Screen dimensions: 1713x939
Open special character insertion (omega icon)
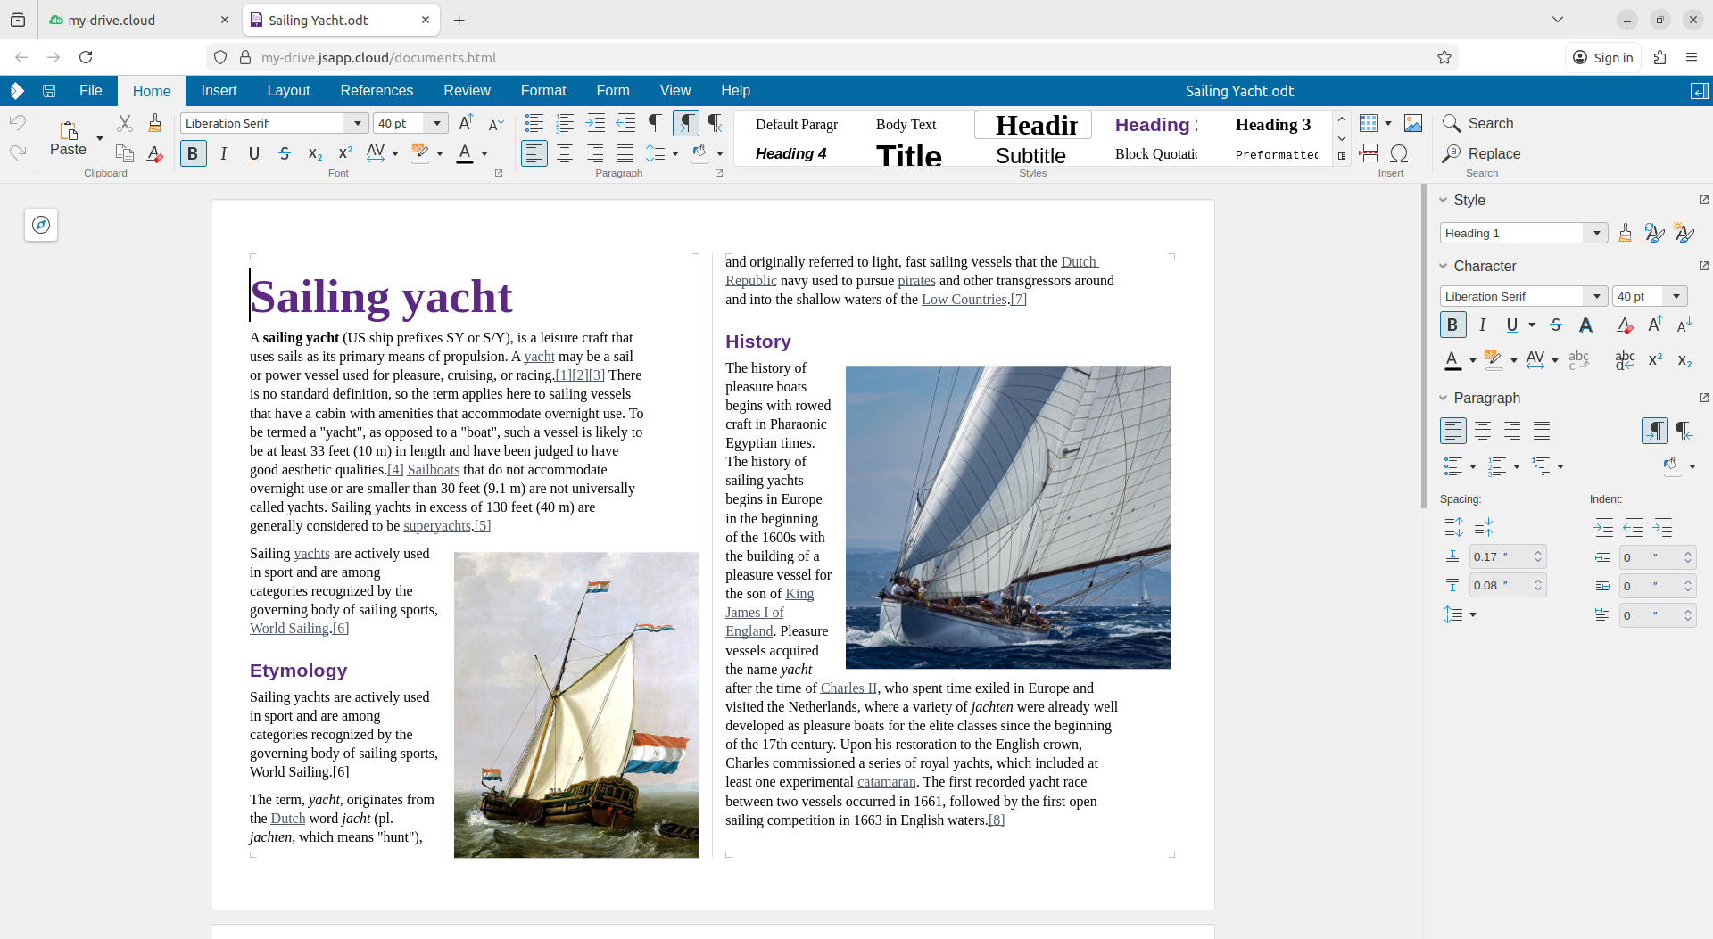point(1400,153)
